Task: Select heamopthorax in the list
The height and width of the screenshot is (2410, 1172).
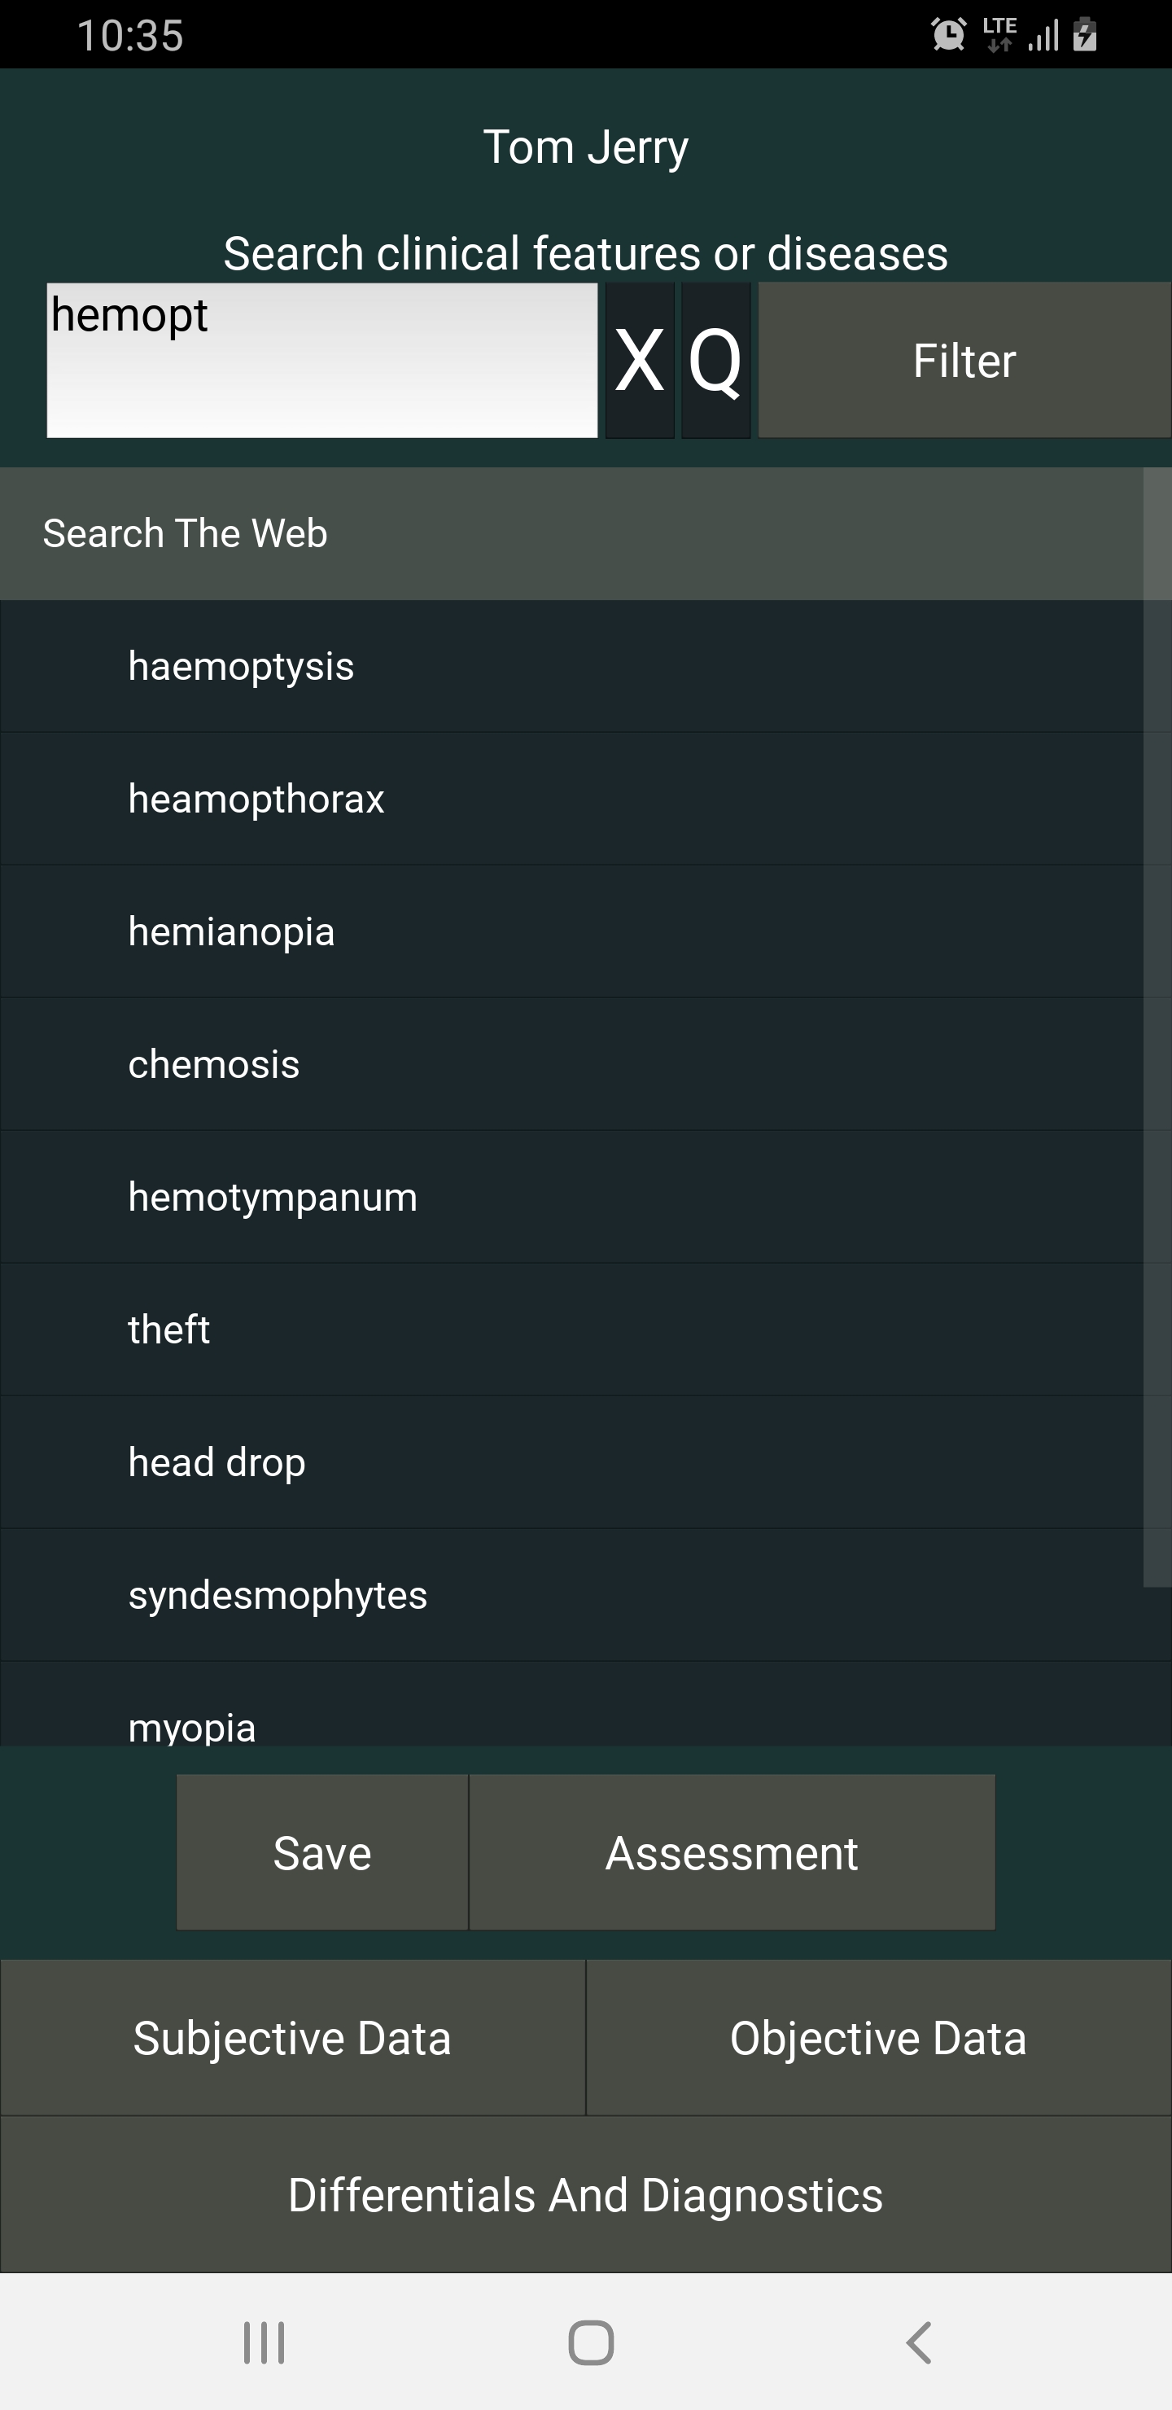Action: tap(256, 799)
